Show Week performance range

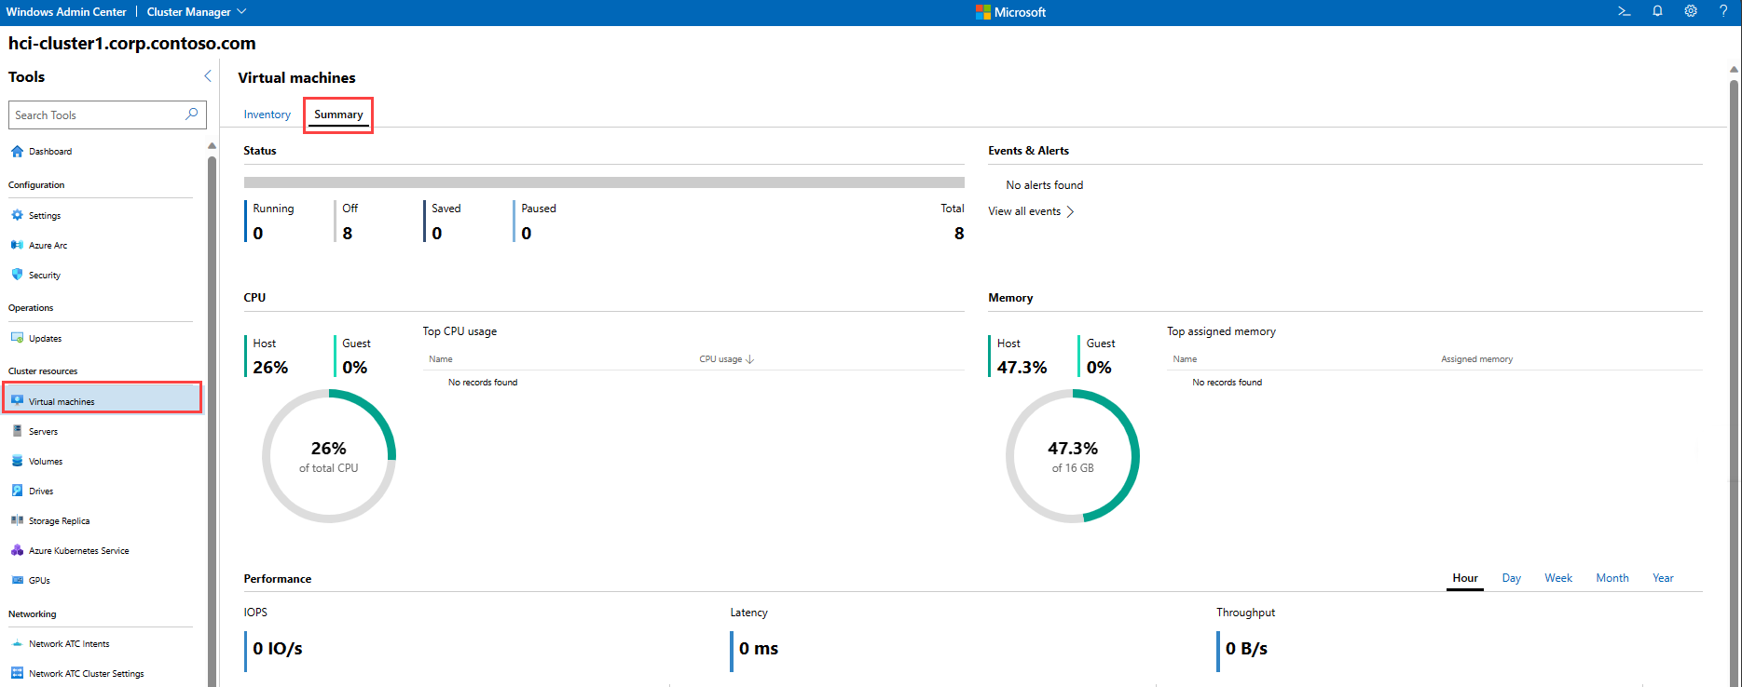1557,578
